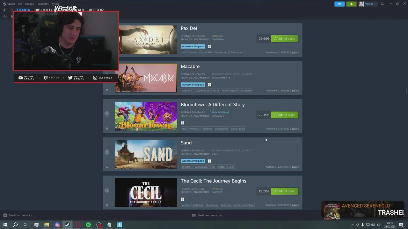Remove Pax Dei via quitar link
Viewport: 408px width, 229px height.
pyautogui.click(x=295, y=52)
